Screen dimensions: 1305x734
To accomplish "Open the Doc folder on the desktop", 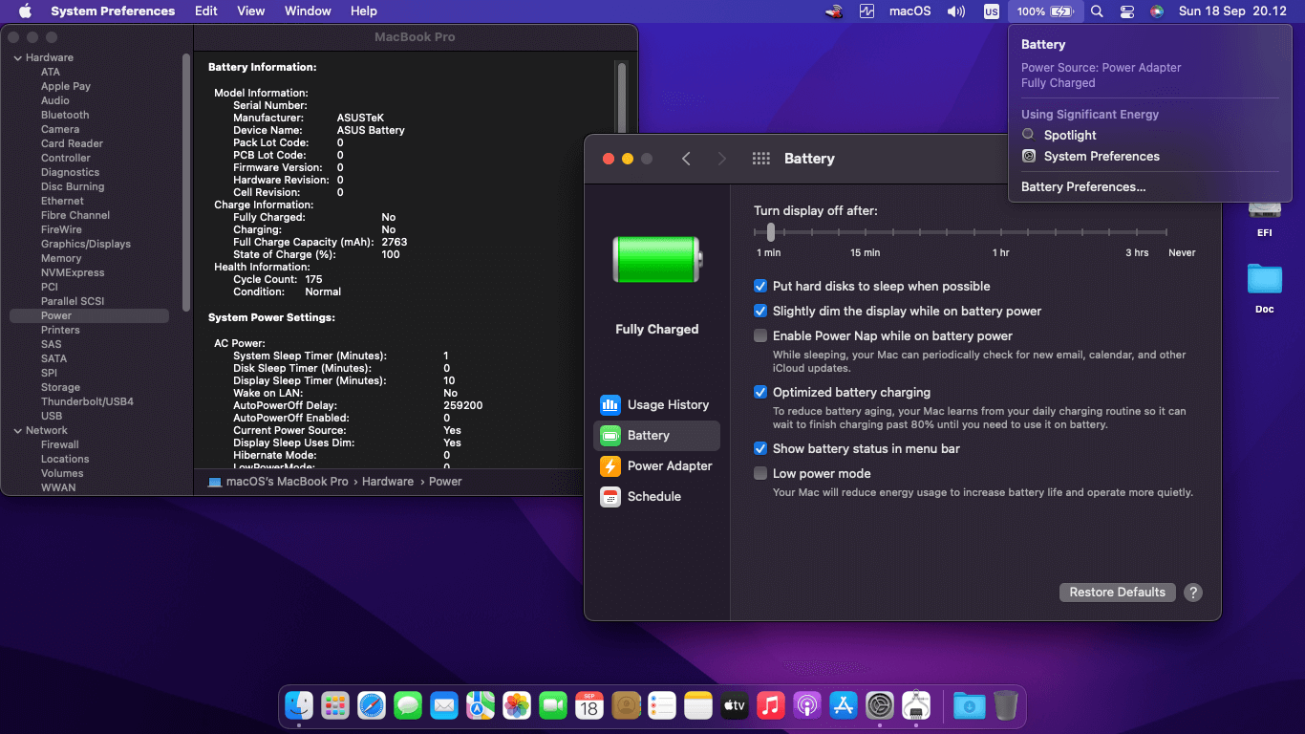I will point(1264,289).
